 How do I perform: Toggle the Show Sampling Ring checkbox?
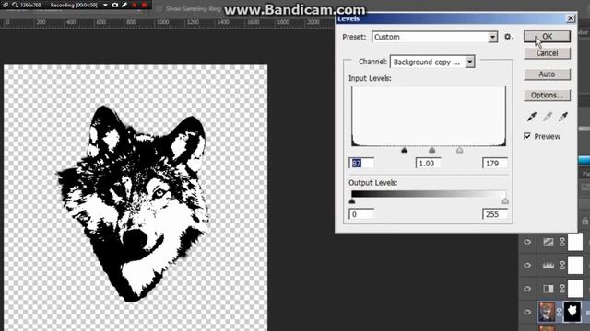tap(159, 8)
